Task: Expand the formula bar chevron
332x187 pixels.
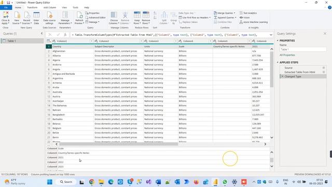Action: point(271,35)
